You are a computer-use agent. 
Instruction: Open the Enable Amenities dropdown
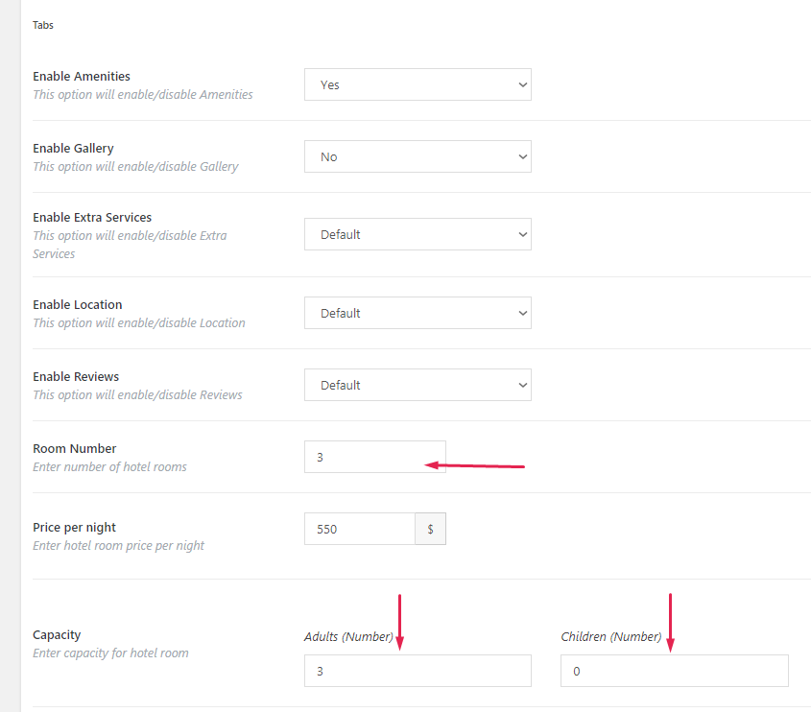[x=417, y=84]
